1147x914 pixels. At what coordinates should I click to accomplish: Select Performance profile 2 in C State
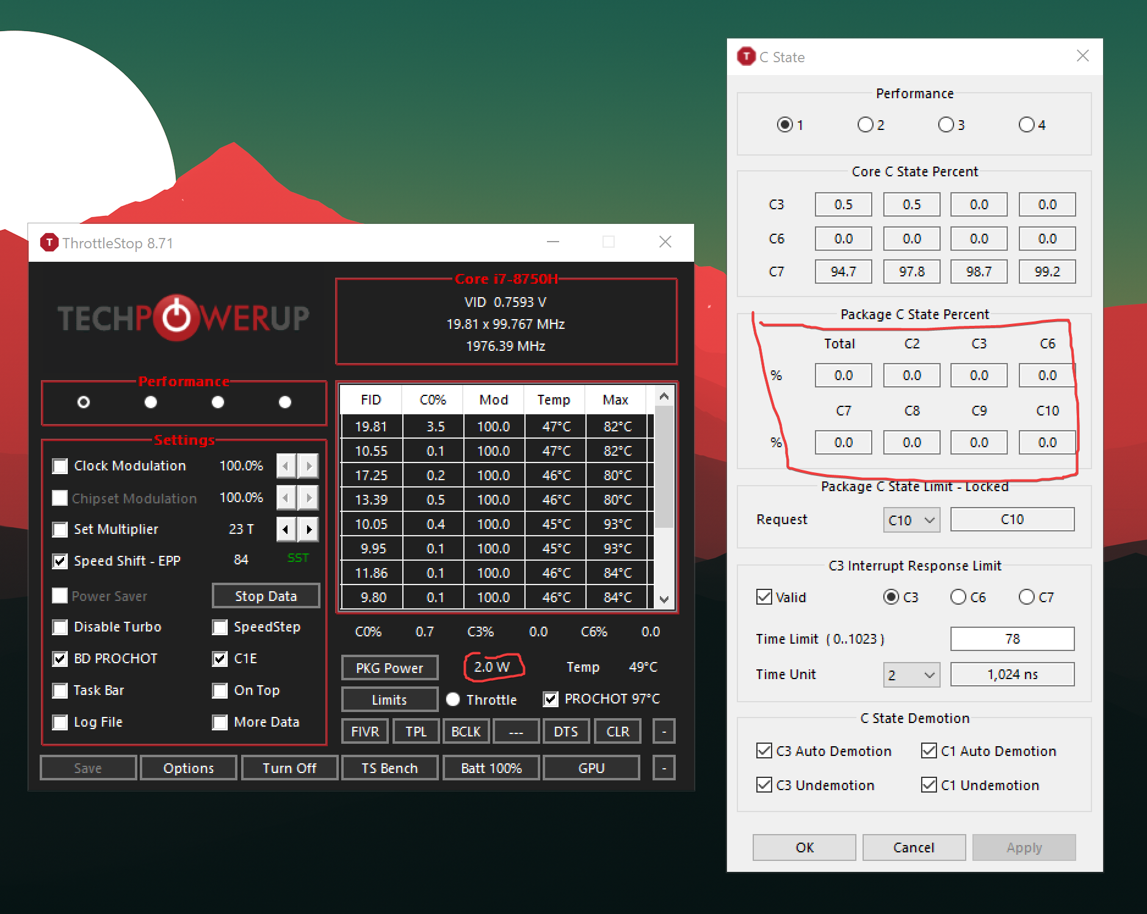(865, 124)
